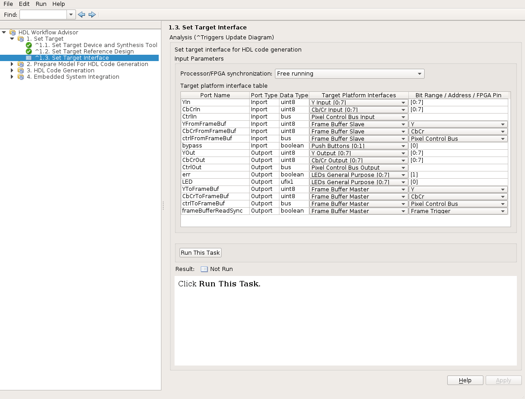
Task: Open the Find field history dropdown arrow
Action: tap(71, 14)
